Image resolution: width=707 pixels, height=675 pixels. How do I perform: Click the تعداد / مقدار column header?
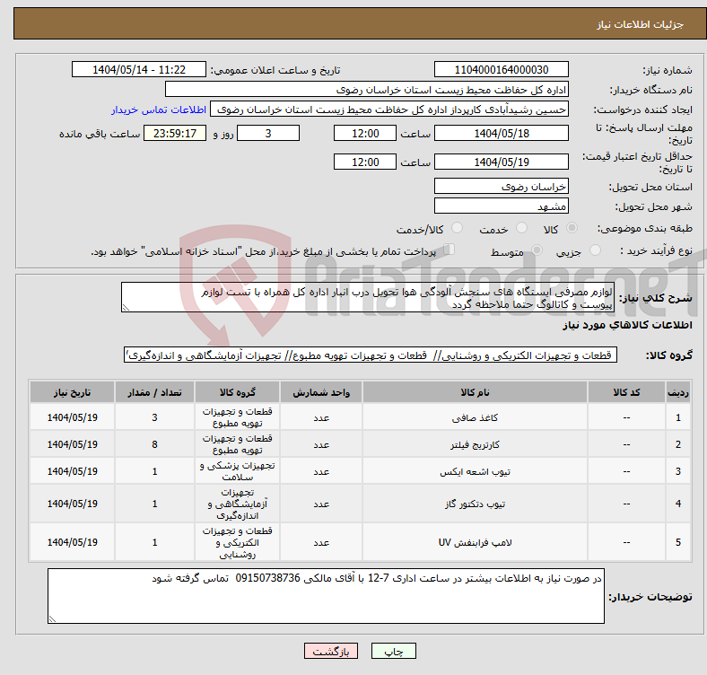154,392
